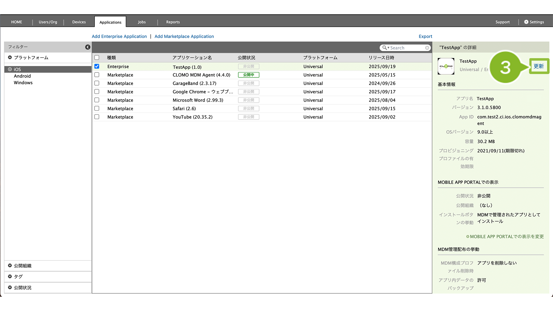Switch to the Reports tab
Viewport: 553px width, 311px height.
[173, 22]
